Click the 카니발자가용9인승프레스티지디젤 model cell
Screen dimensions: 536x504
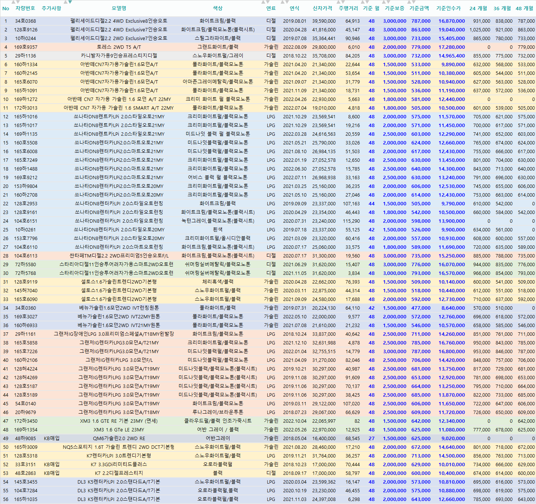[x=119, y=56]
